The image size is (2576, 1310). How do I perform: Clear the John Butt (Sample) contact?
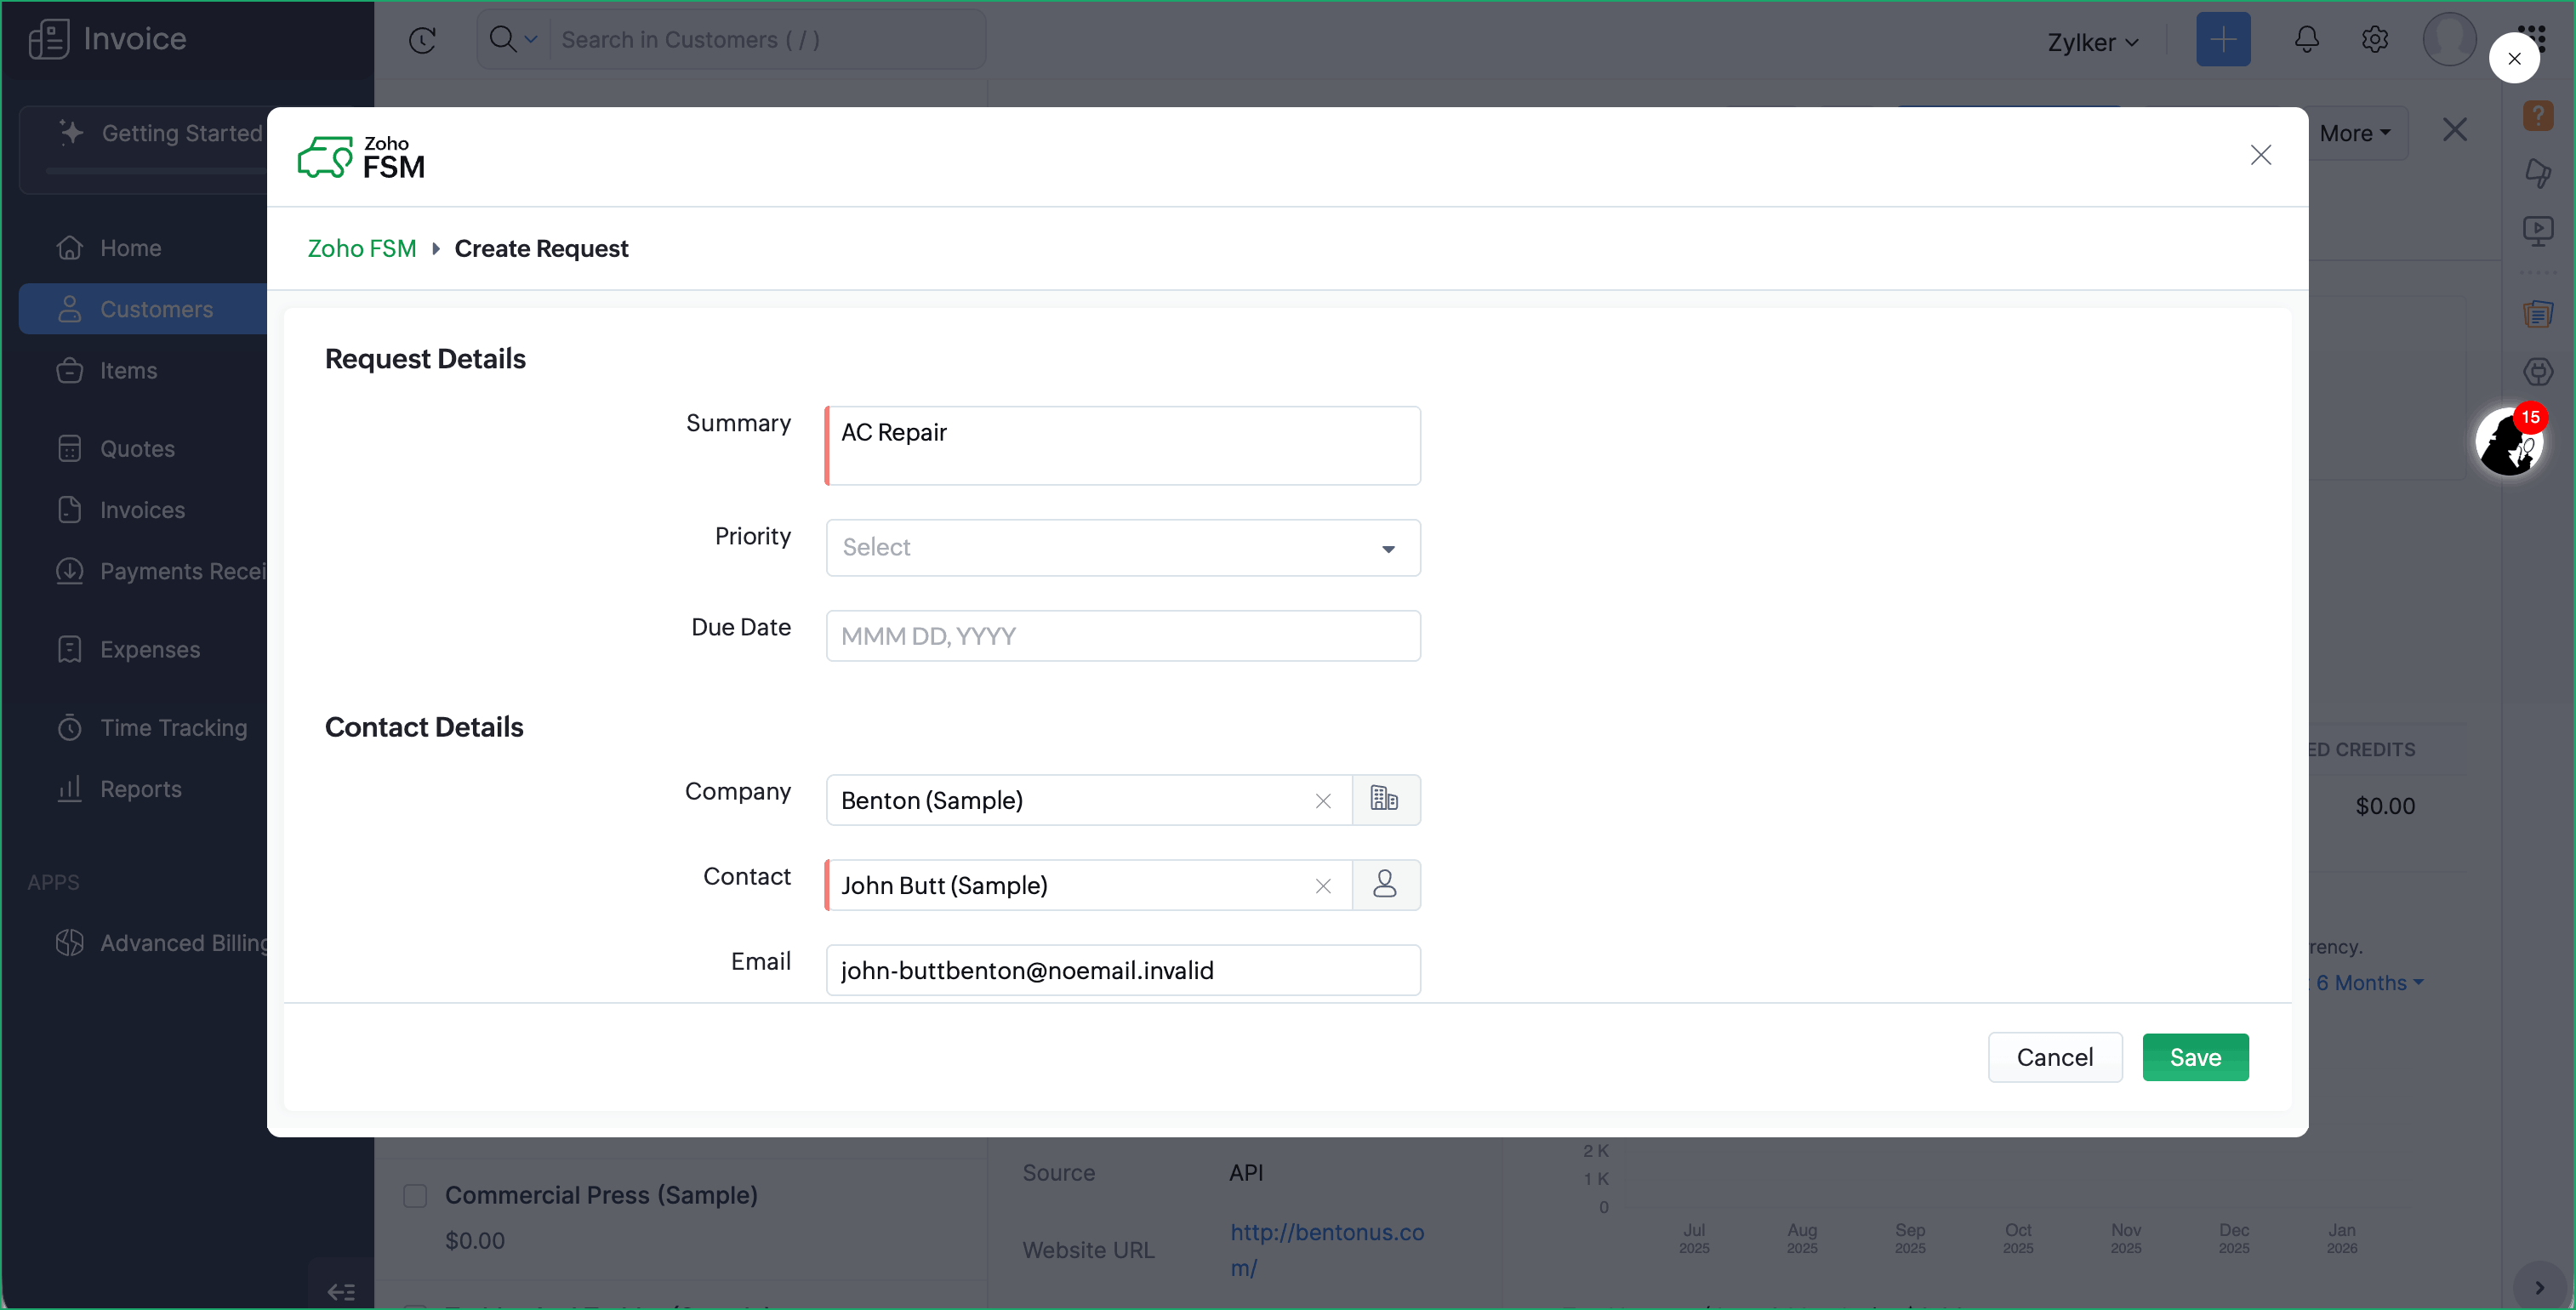click(1322, 885)
